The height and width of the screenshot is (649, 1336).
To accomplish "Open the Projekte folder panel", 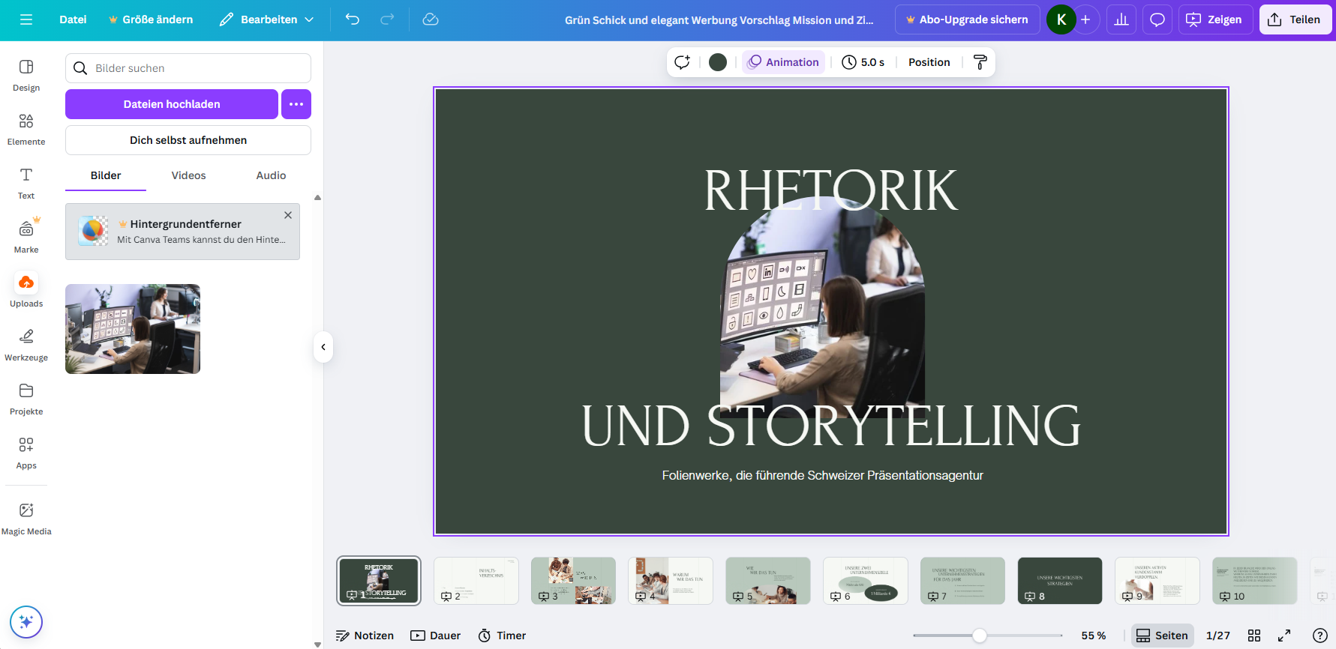I will [x=26, y=400].
